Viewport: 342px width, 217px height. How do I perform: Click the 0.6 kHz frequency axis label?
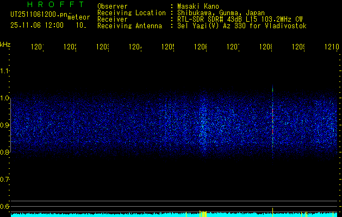click(x=5, y=206)
